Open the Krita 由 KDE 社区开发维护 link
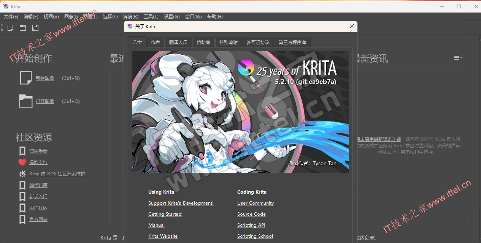481x243 pixels. (x=57, y=174)
